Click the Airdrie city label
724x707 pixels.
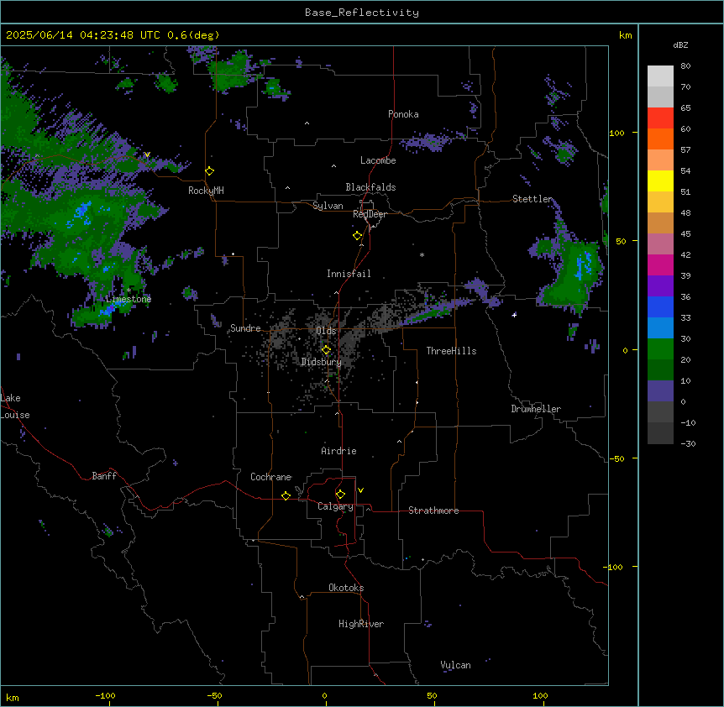[x=338, y=451]
